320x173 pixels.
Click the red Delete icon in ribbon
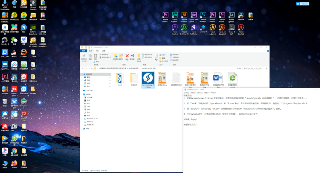coord(127,56)
